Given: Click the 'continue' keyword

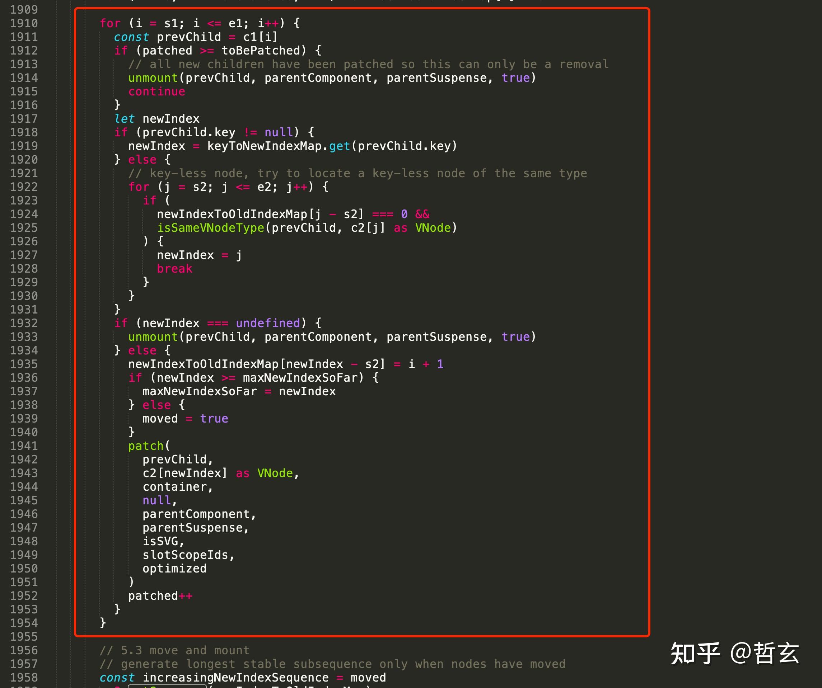Looking at the screenshot, I should (x=157, y=91).
